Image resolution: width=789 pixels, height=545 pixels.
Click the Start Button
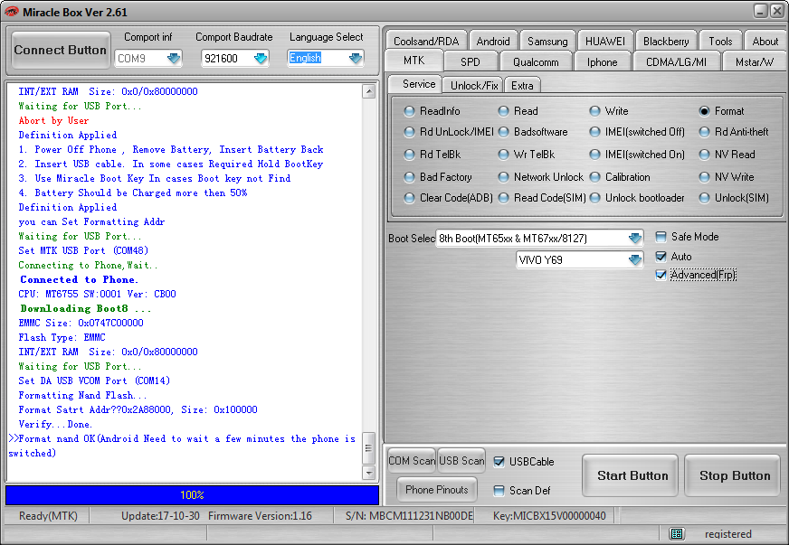point(632,475)
